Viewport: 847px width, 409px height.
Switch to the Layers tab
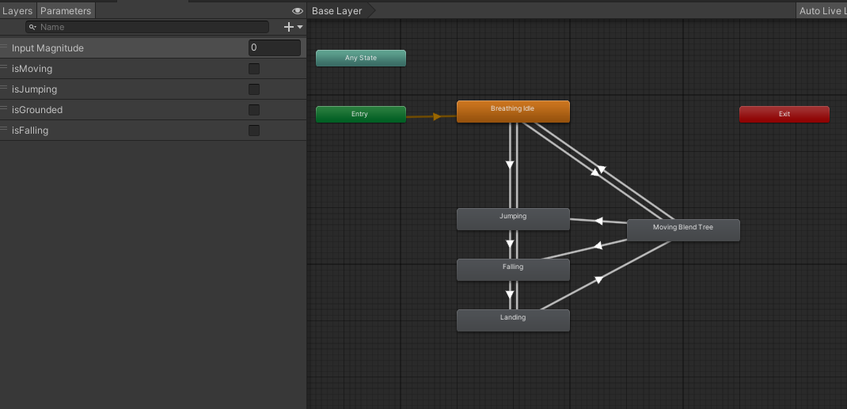coord(18,11)
